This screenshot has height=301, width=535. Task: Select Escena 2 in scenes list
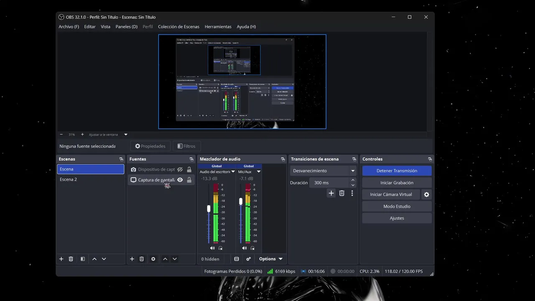pyautogui.click(x=91, y=179)
